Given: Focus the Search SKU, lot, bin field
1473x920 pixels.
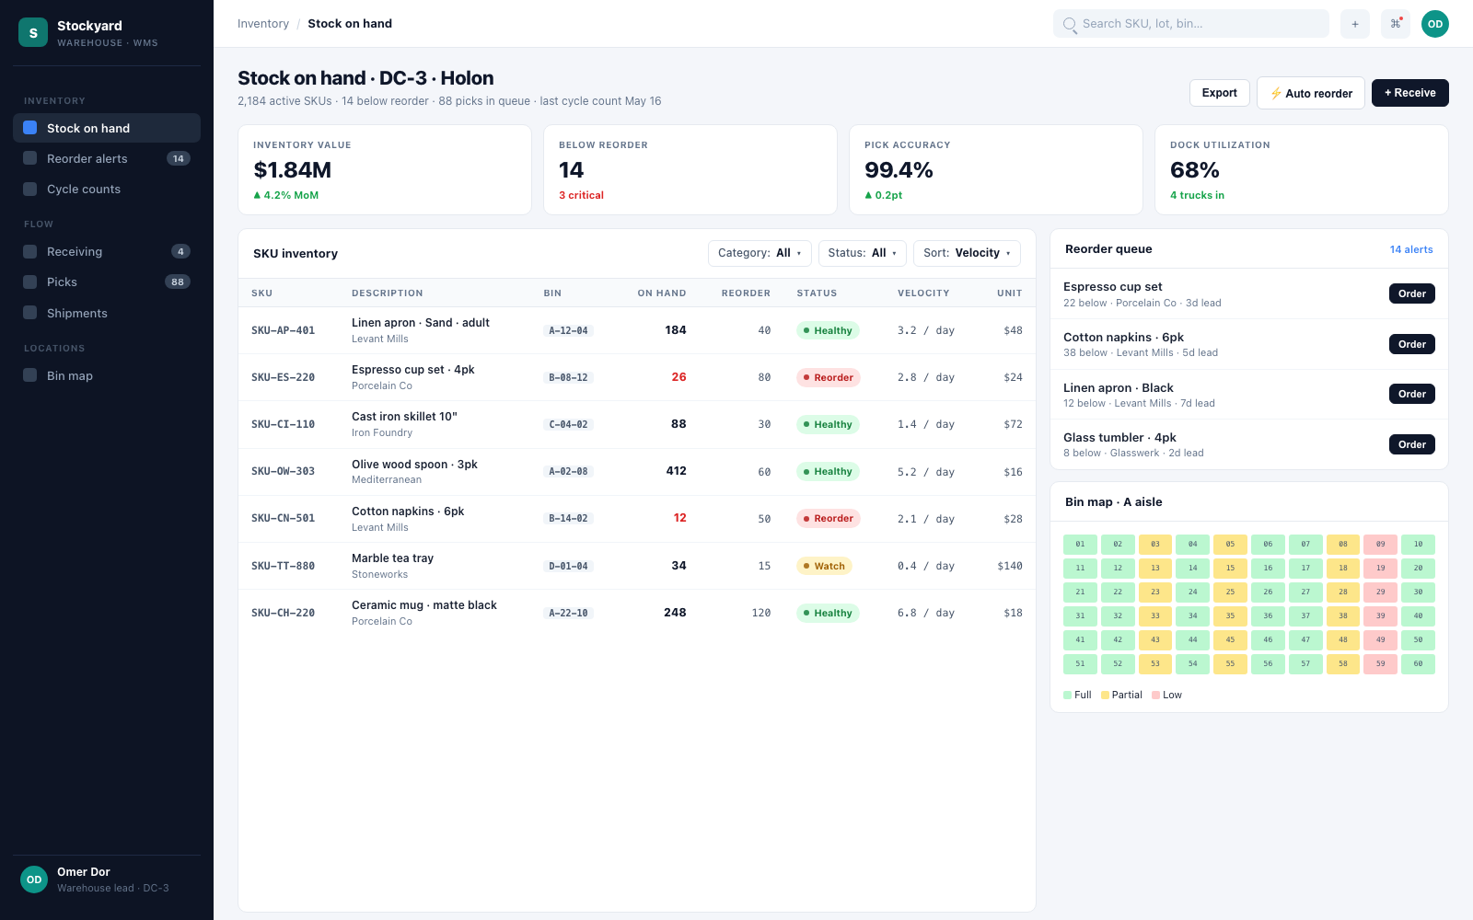Looking at the screenshot, I should click(1191, 24).
